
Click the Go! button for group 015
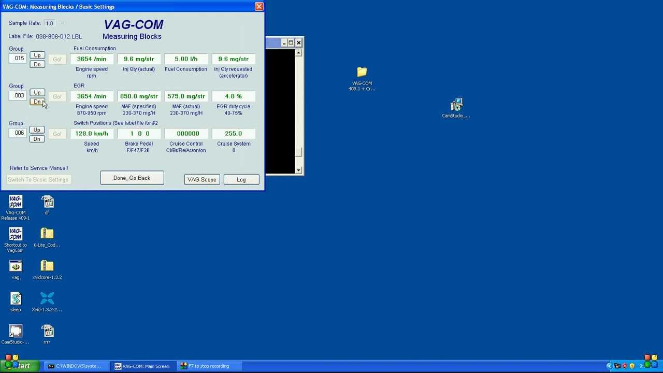click(x=57, y=59)
